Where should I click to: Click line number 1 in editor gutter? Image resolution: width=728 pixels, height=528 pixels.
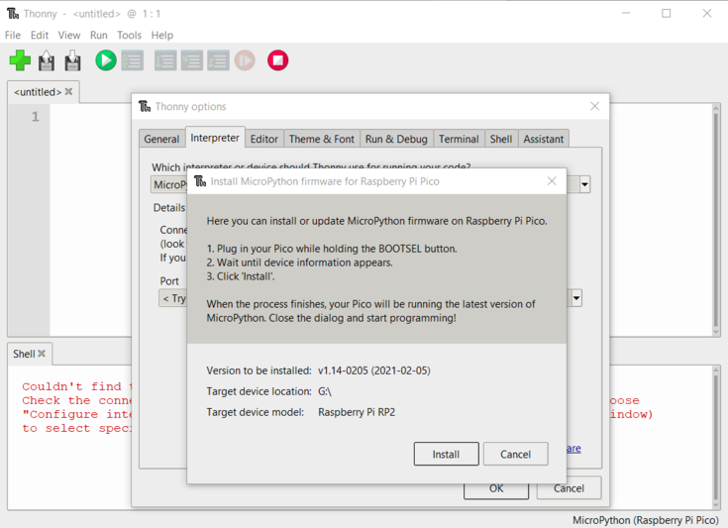pyautogui.click(x=36, y=116)
